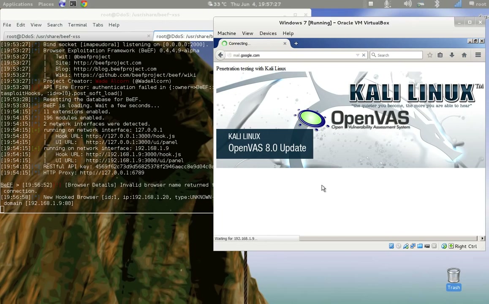Open the Bluetooth icon in top panel
This screenshot has height=304, width=489.
(x=437, y=4)
